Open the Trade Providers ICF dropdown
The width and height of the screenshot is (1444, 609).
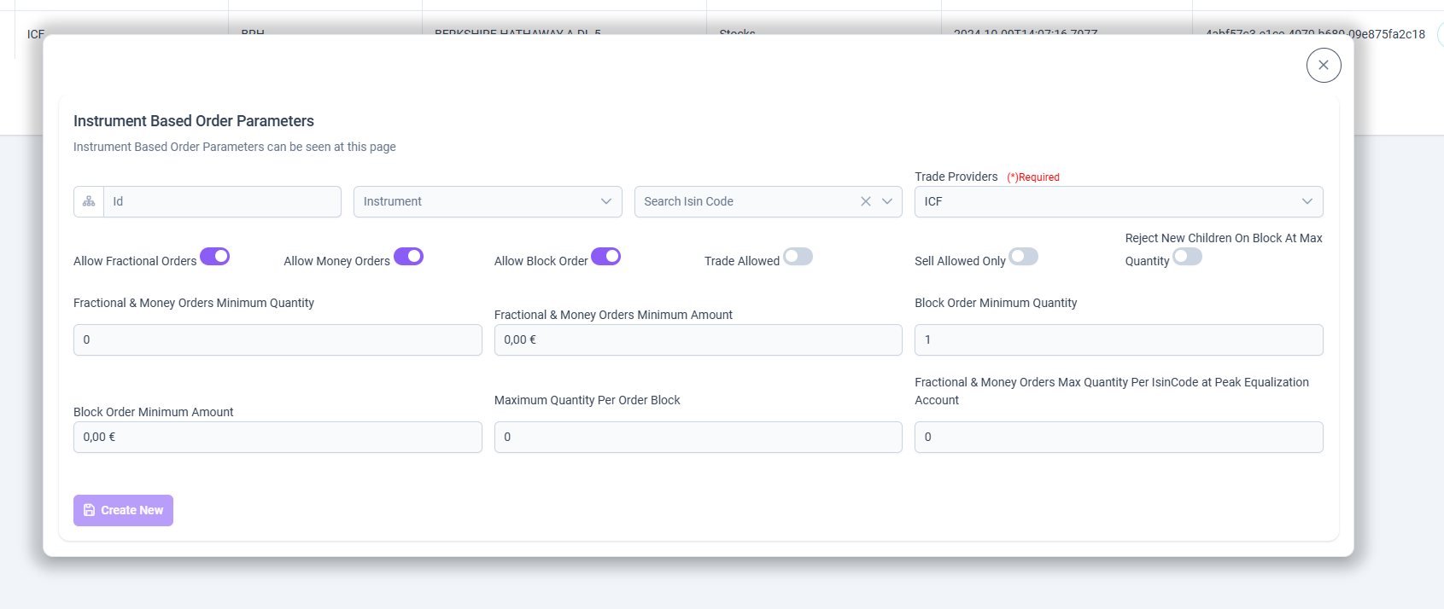coord(1119,201)
